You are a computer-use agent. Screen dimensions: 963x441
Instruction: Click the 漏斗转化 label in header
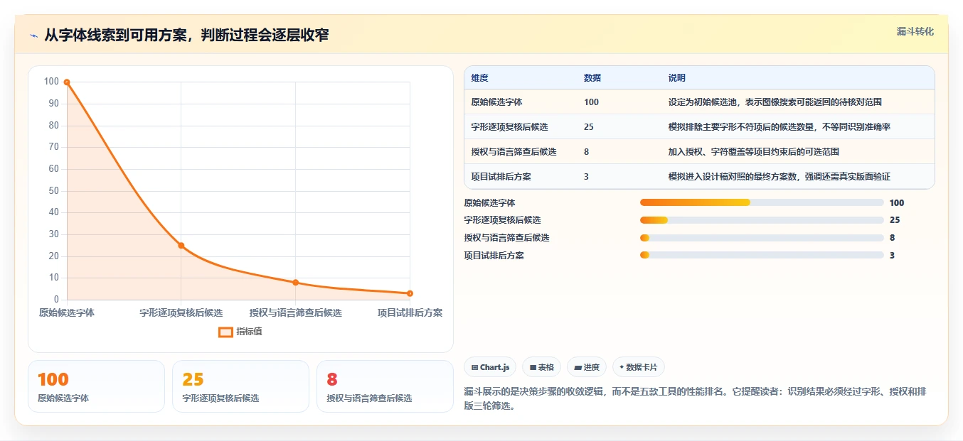coord(915,31)
